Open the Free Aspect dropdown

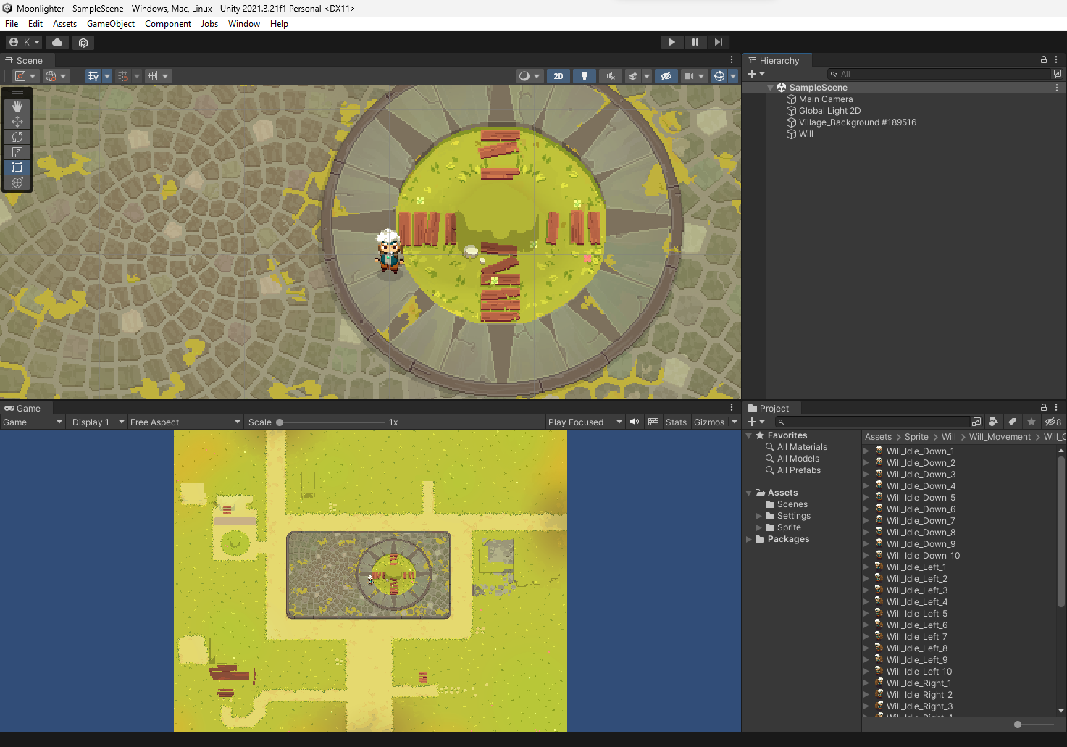[185, 422]
